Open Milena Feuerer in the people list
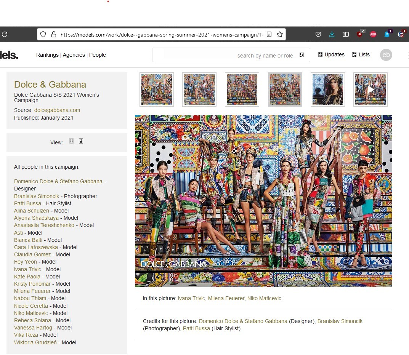 click(32, 291)
